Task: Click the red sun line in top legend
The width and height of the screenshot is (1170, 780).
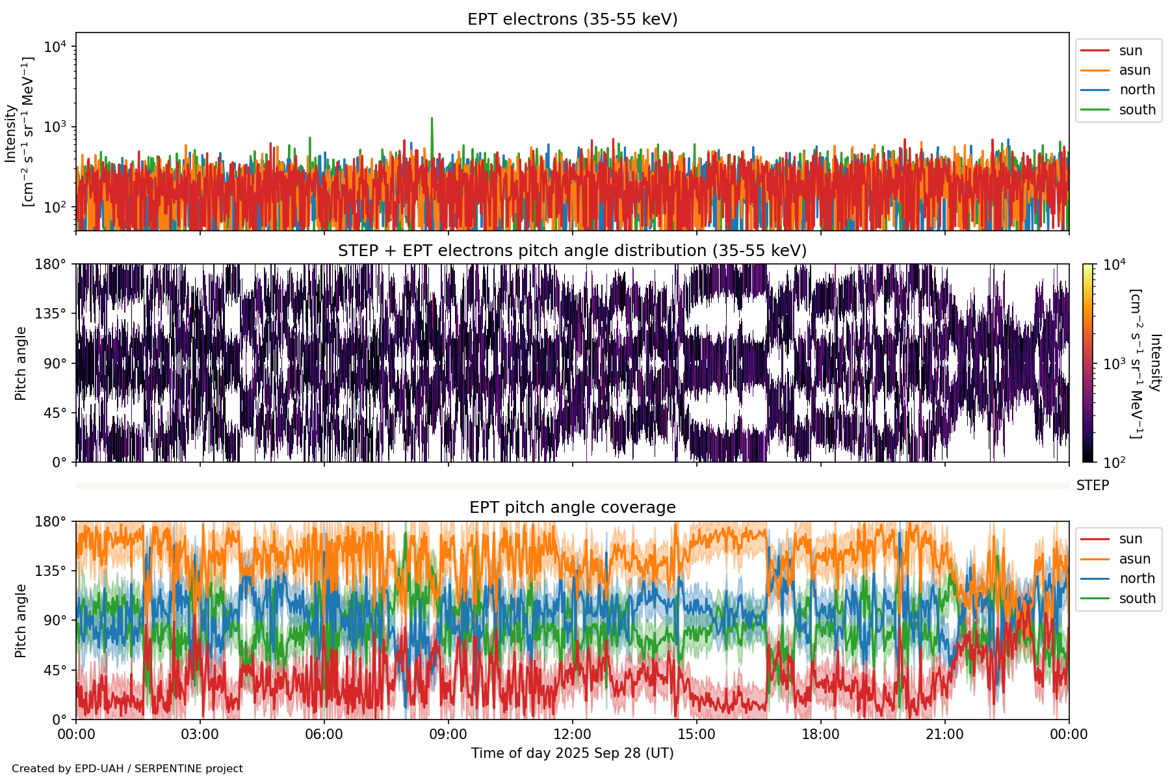Action: pos(1095,51)
